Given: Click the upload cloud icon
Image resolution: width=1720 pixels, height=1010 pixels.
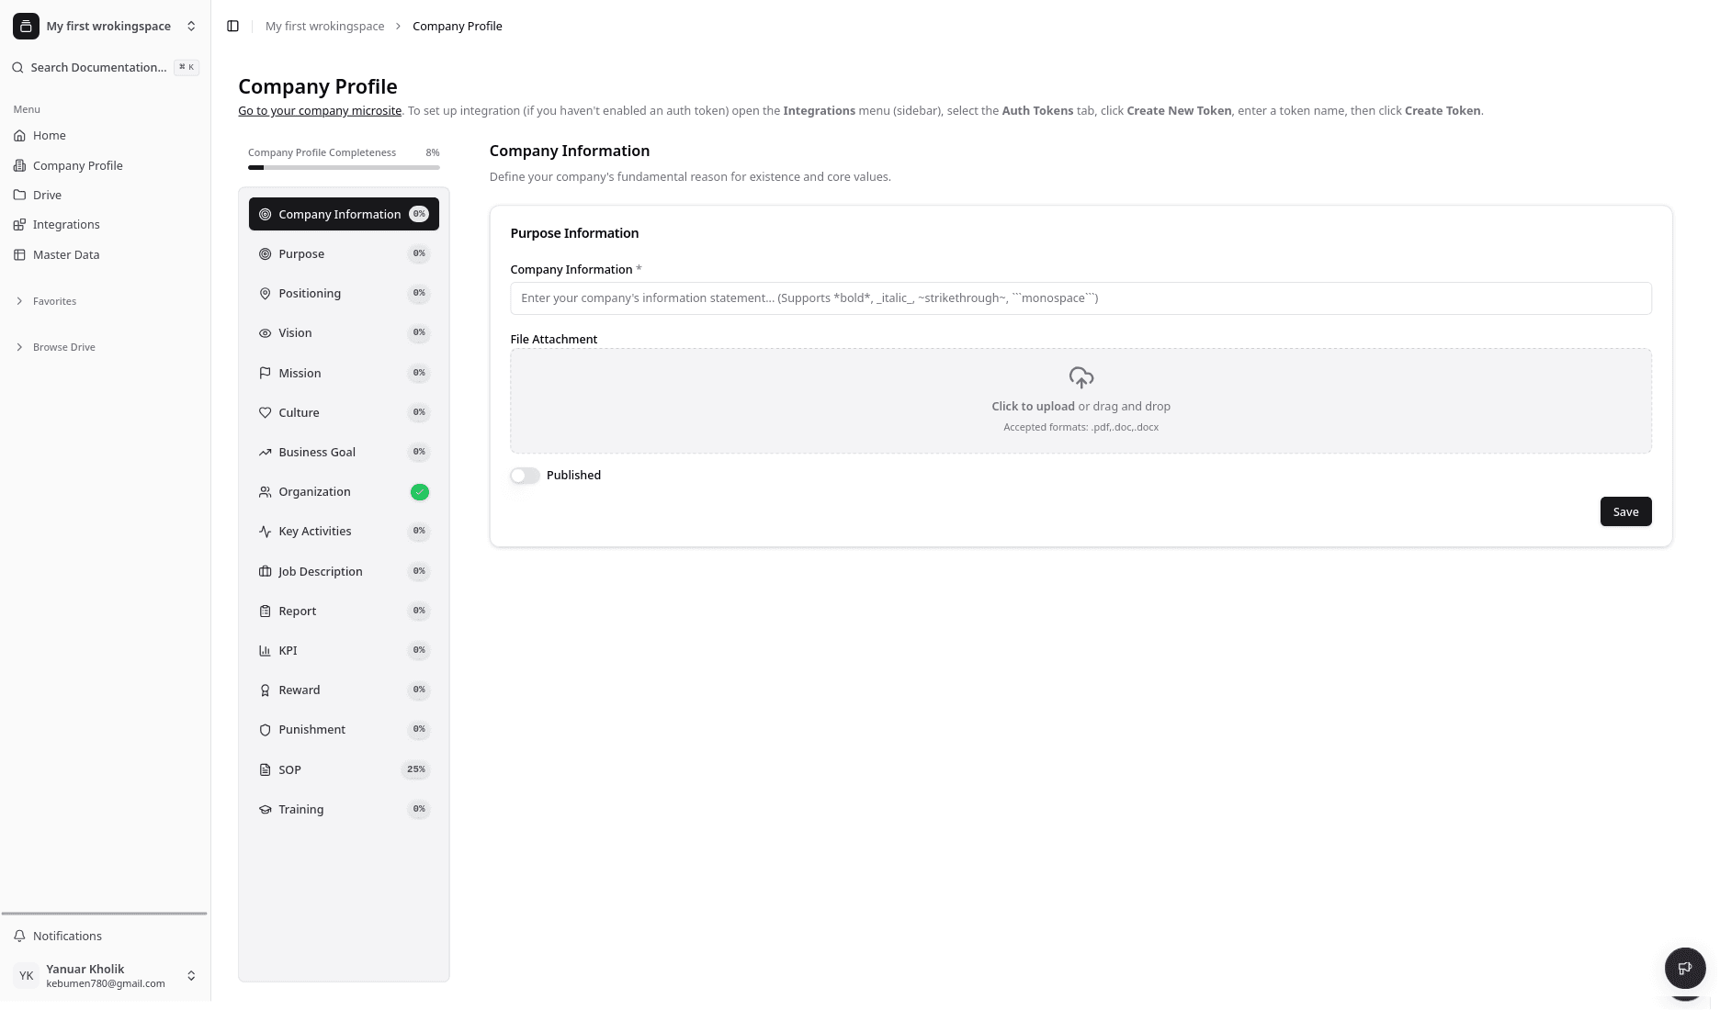Looking at the screenshot, I should 1081,377.
